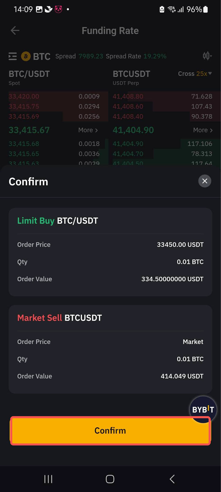This screenshot has width=221, height=492.
Task: Tap the yellow Confirm button
Action: point(110,430)
